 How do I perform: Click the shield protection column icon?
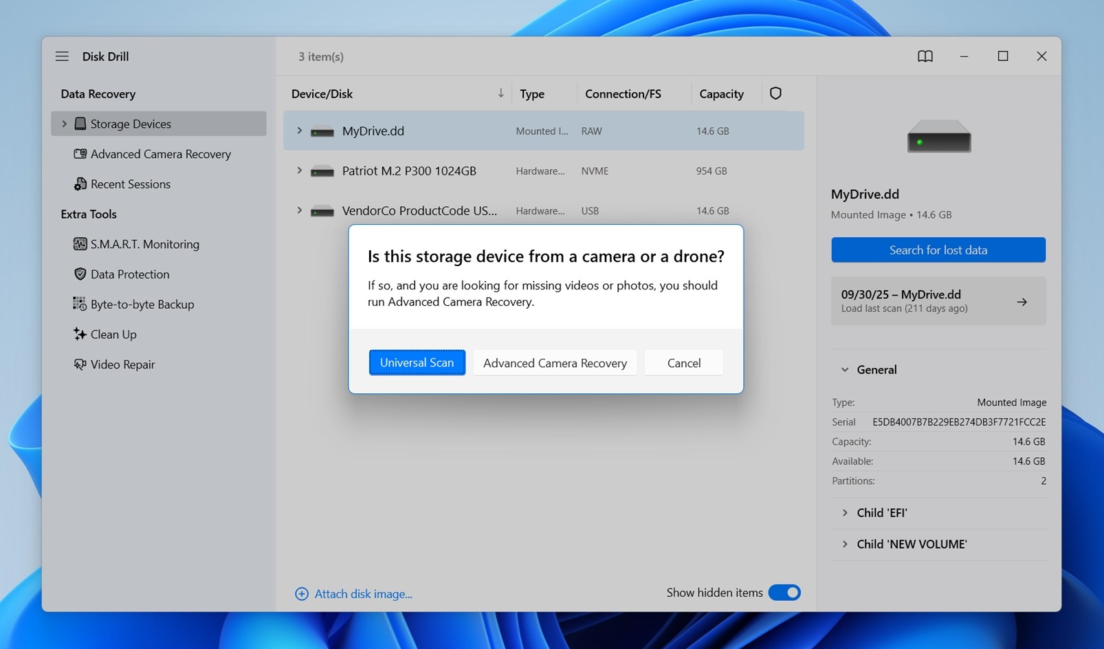[x=775, y=93]
